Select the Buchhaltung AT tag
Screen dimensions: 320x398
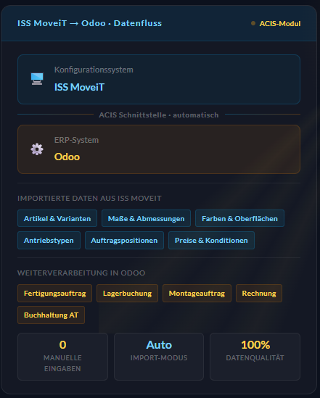[x=51, y=315]
